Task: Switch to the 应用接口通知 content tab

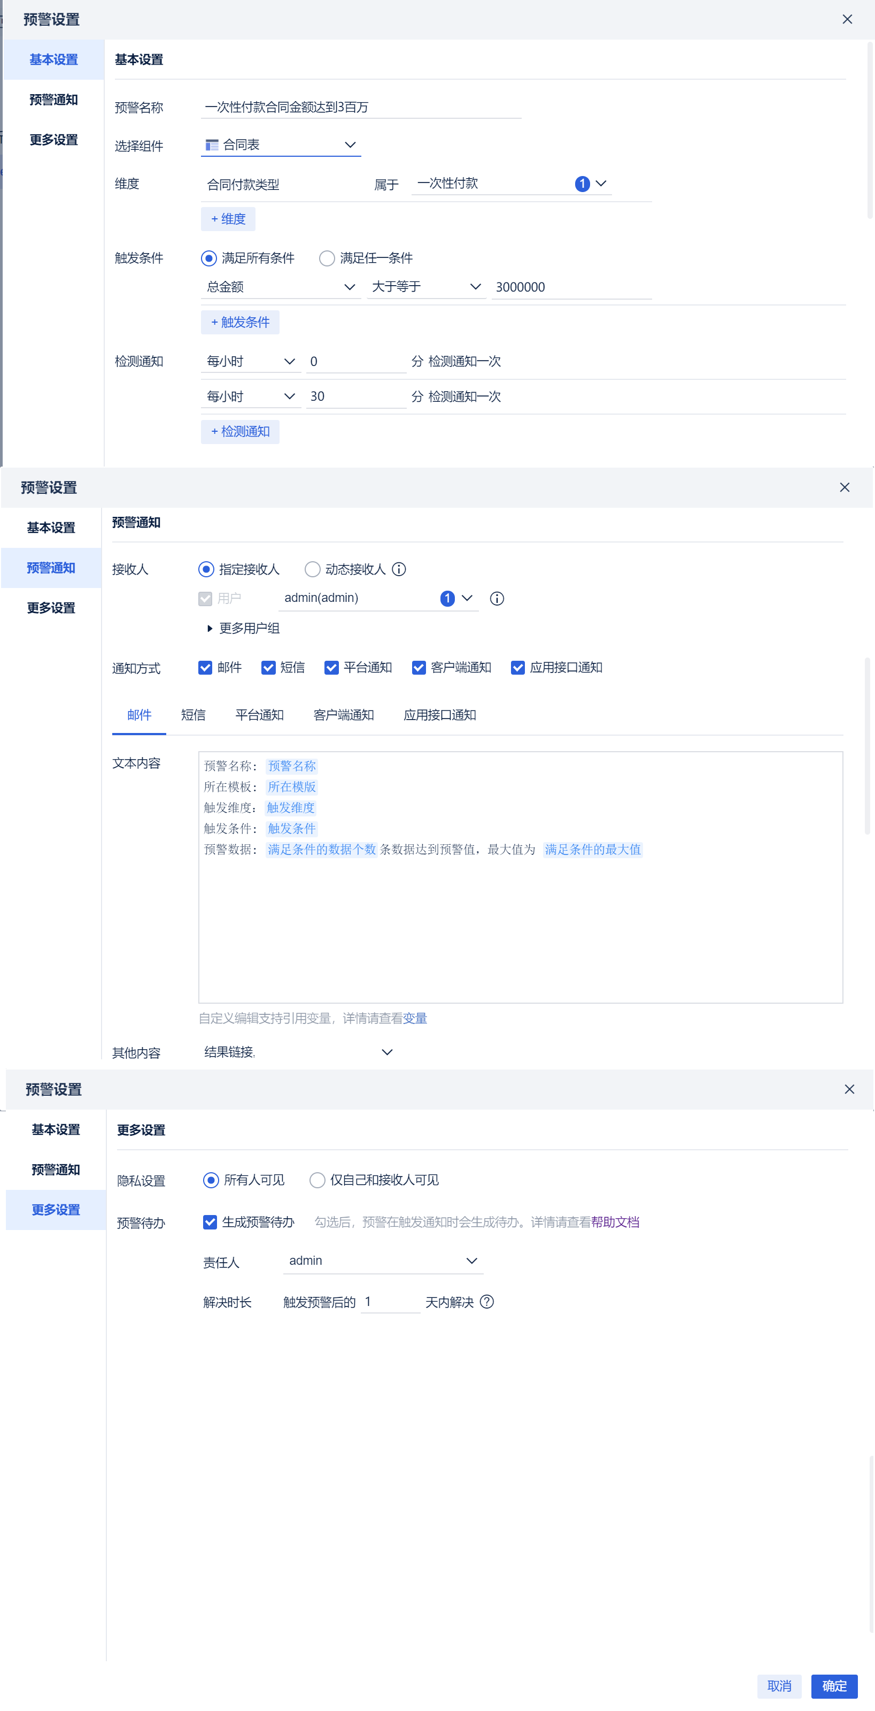Action: coord(440,715)
